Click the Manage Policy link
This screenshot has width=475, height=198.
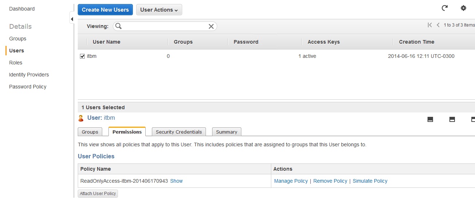coord(291,181)
